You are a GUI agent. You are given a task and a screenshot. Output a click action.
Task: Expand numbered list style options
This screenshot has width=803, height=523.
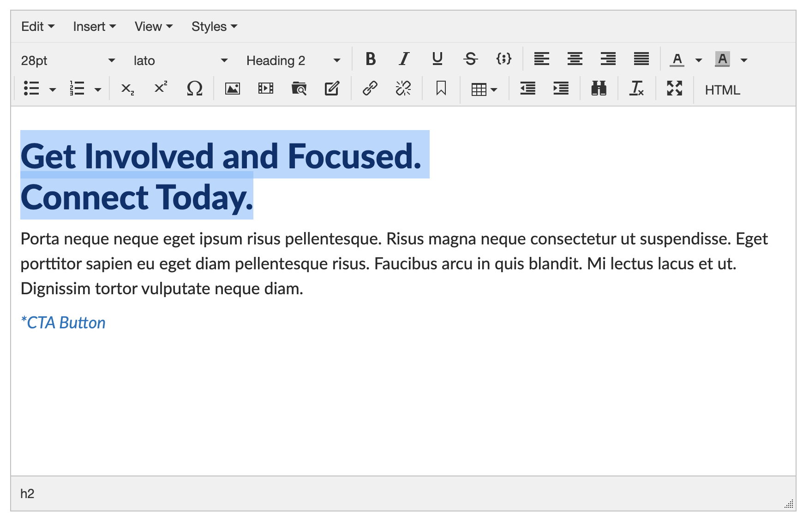(98, 89)
